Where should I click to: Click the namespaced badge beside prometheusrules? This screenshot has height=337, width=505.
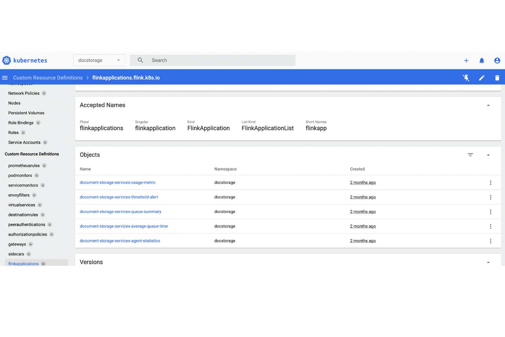point(44,166)
